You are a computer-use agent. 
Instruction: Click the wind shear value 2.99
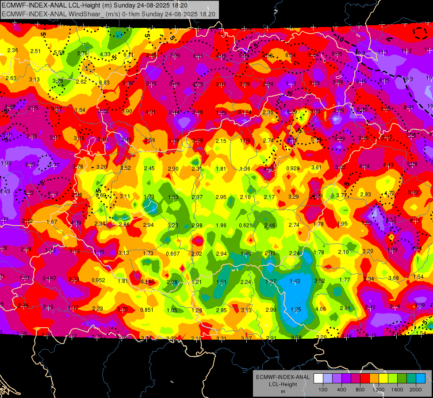[x=271, y=310]
